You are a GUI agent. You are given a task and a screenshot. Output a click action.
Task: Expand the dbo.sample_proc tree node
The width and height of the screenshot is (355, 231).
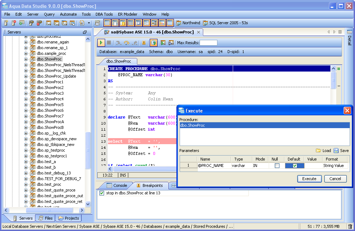coord(26,53)
